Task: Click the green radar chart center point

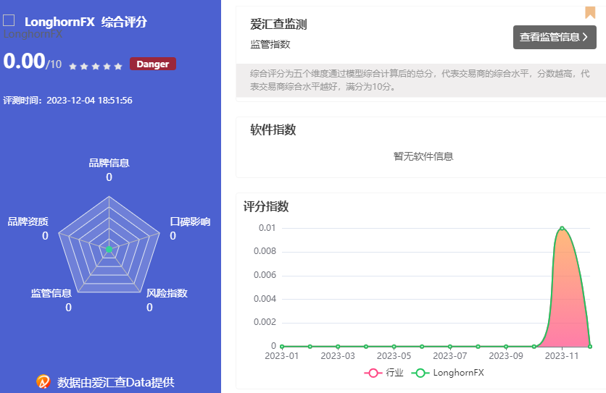Action: 109,250
